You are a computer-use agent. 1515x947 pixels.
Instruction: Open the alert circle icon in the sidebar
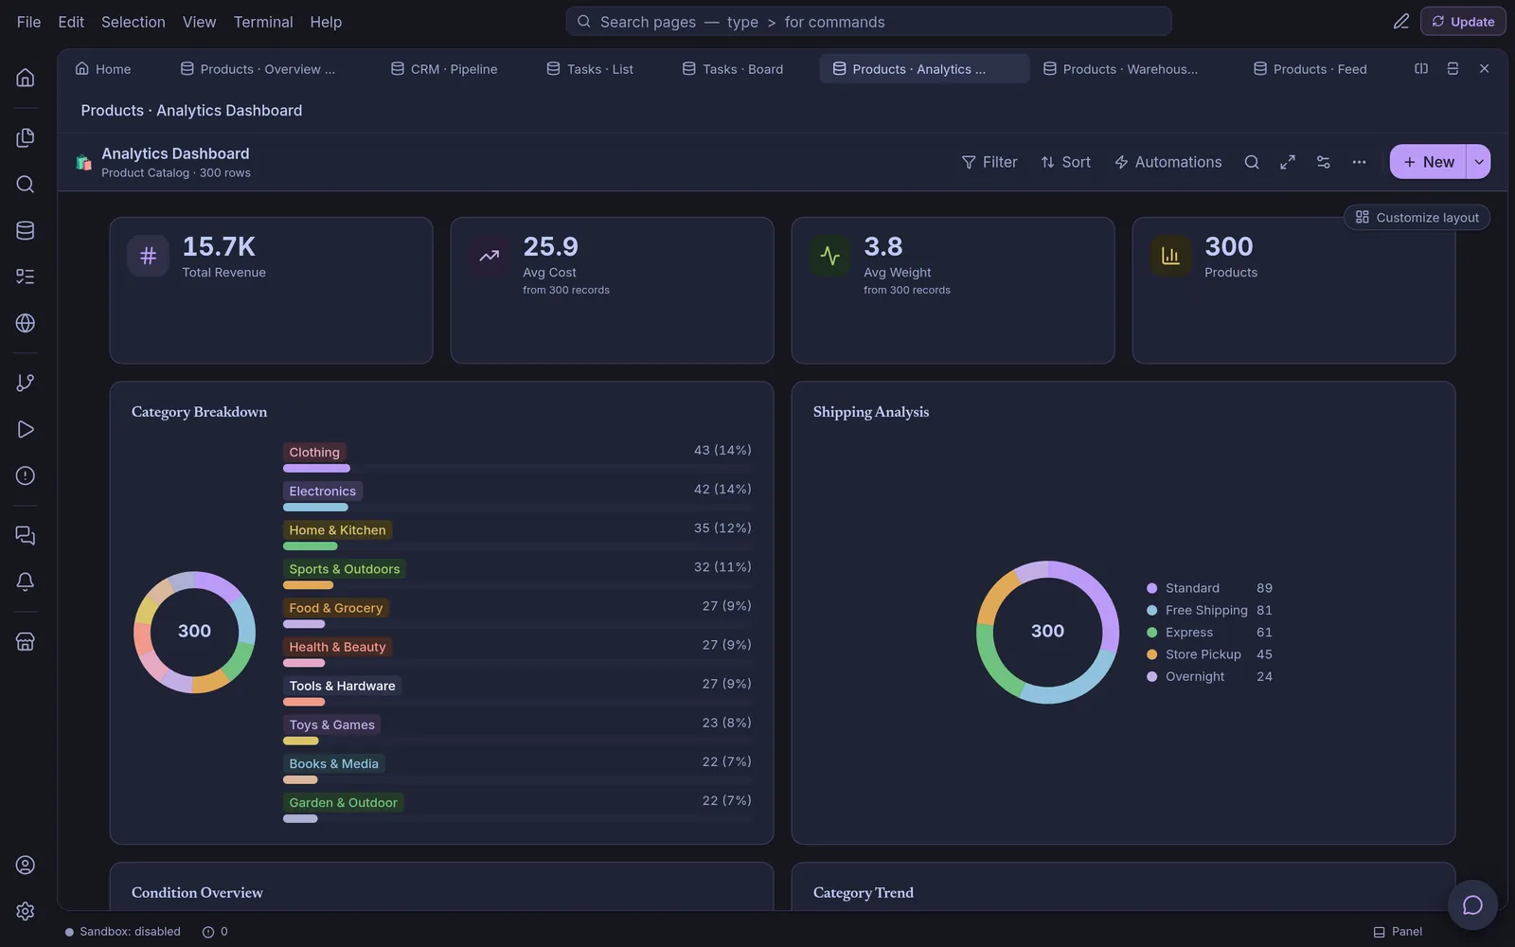(26, 475)
